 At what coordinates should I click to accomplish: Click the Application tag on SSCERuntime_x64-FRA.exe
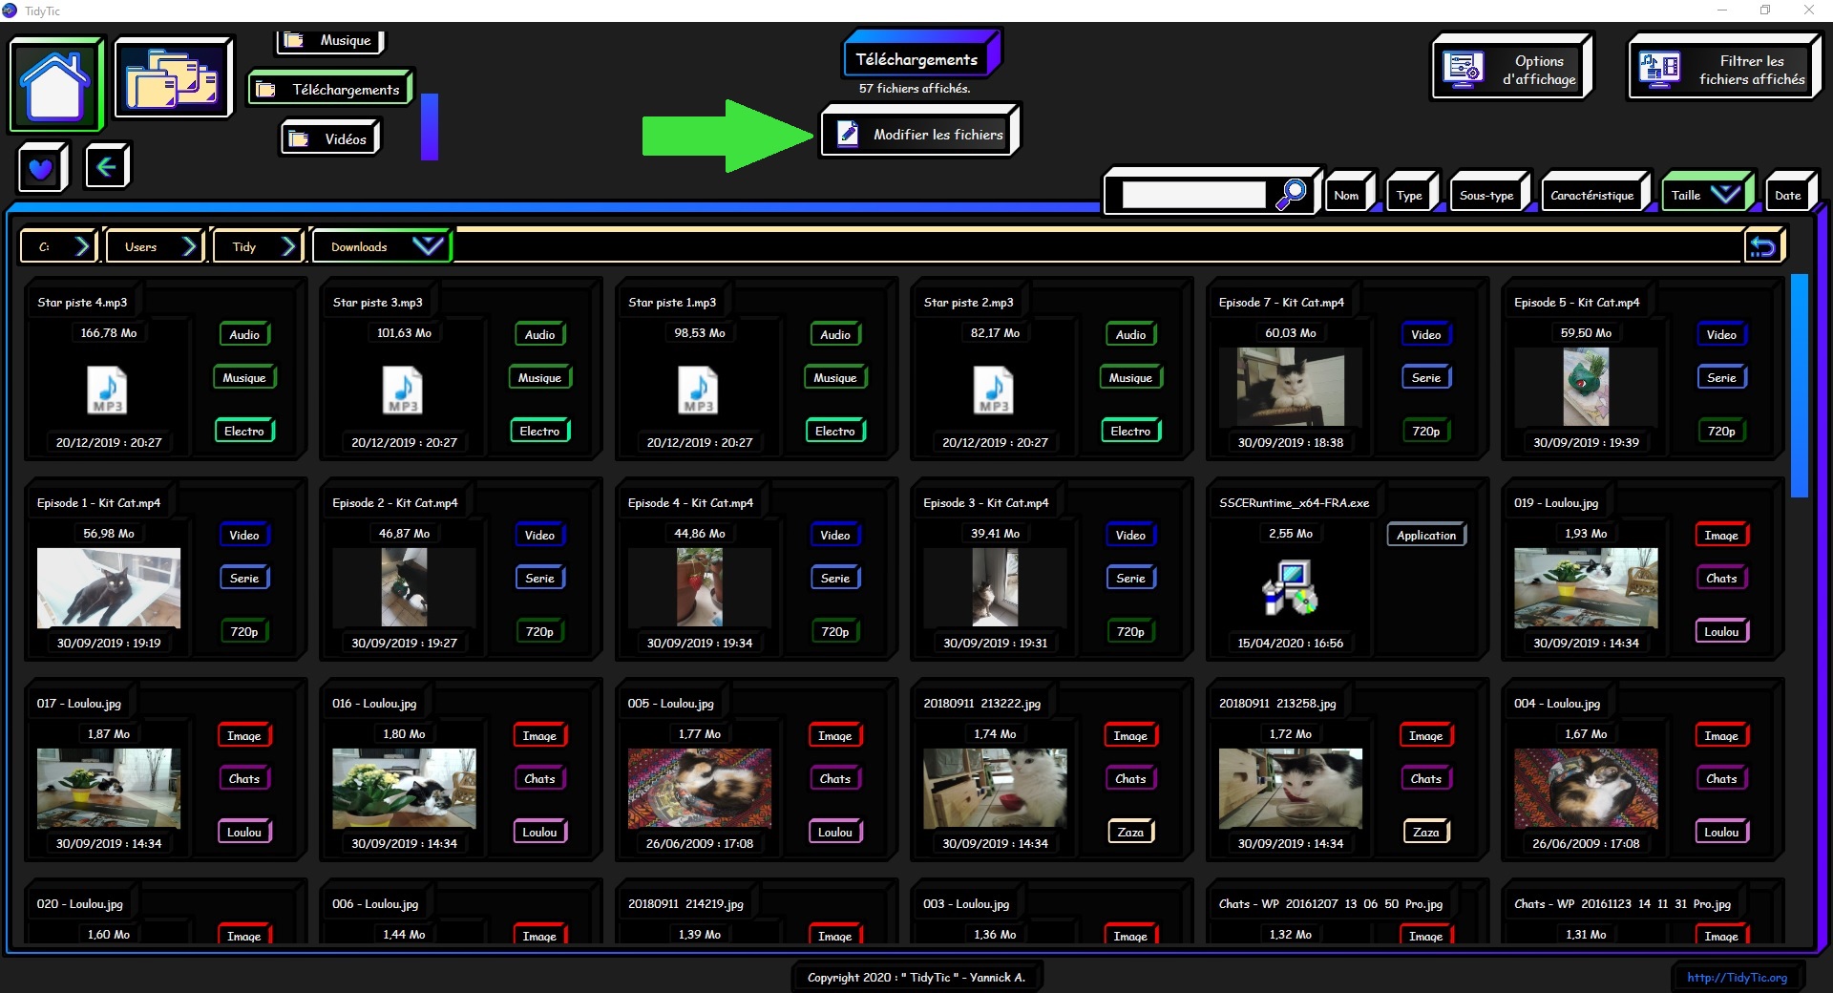coord(1426,535)
